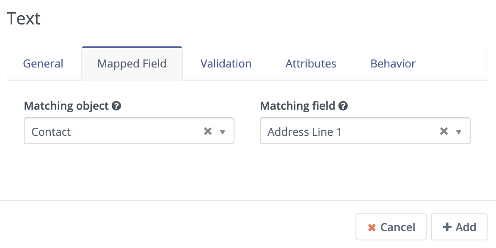Open the Contact combo box

tap(129, 131)
